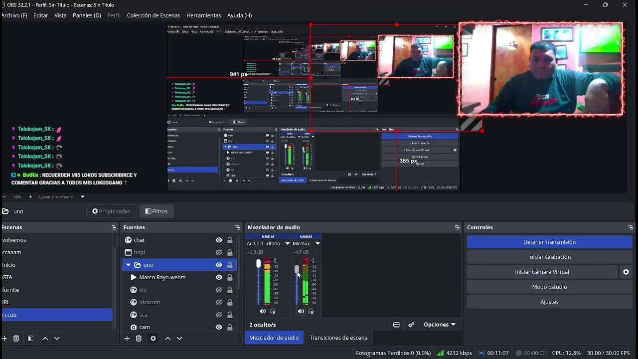Switch audio mixer layout icon
This screenshot has height=359, width=638.
[x=396, y=325]
